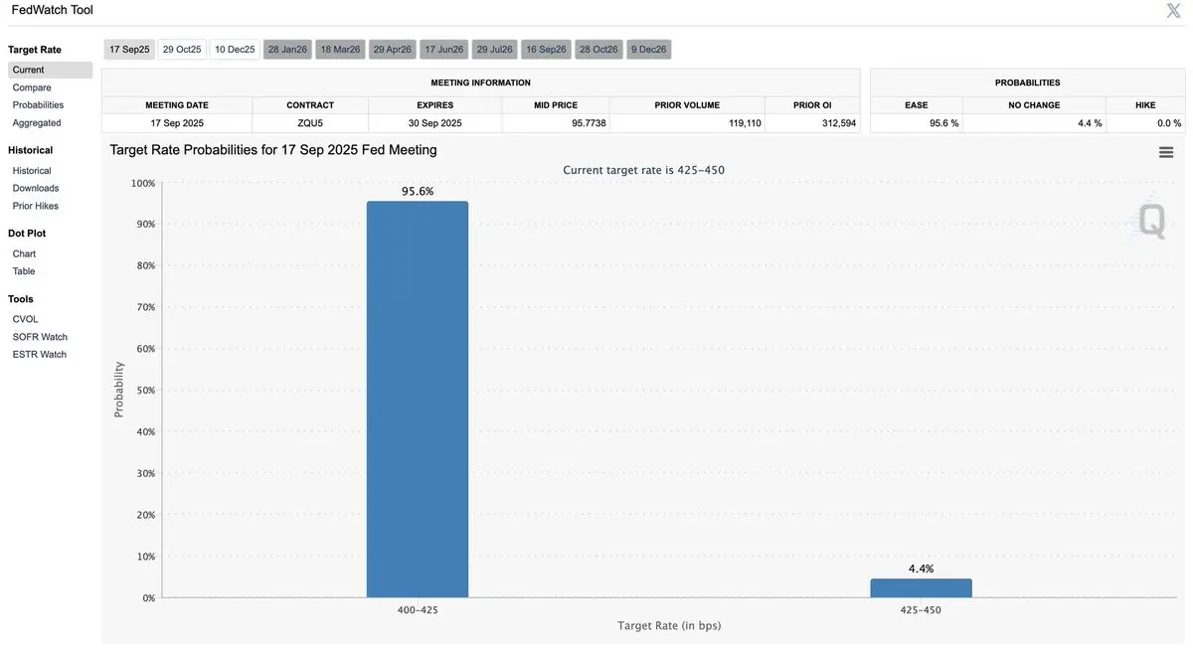Select the 17 Sep25 meeting tab

(129, 50)
